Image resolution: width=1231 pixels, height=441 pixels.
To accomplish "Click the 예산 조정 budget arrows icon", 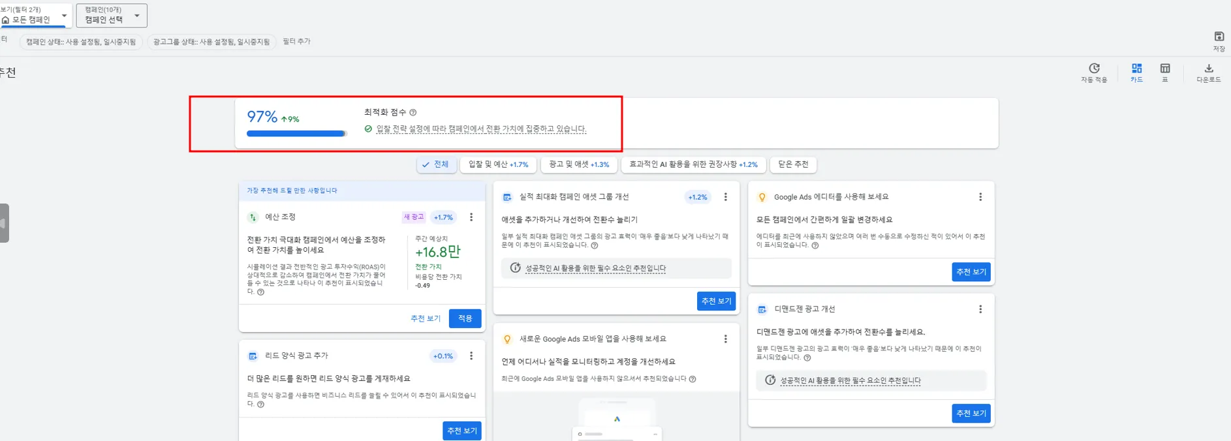I will [253, 217].
